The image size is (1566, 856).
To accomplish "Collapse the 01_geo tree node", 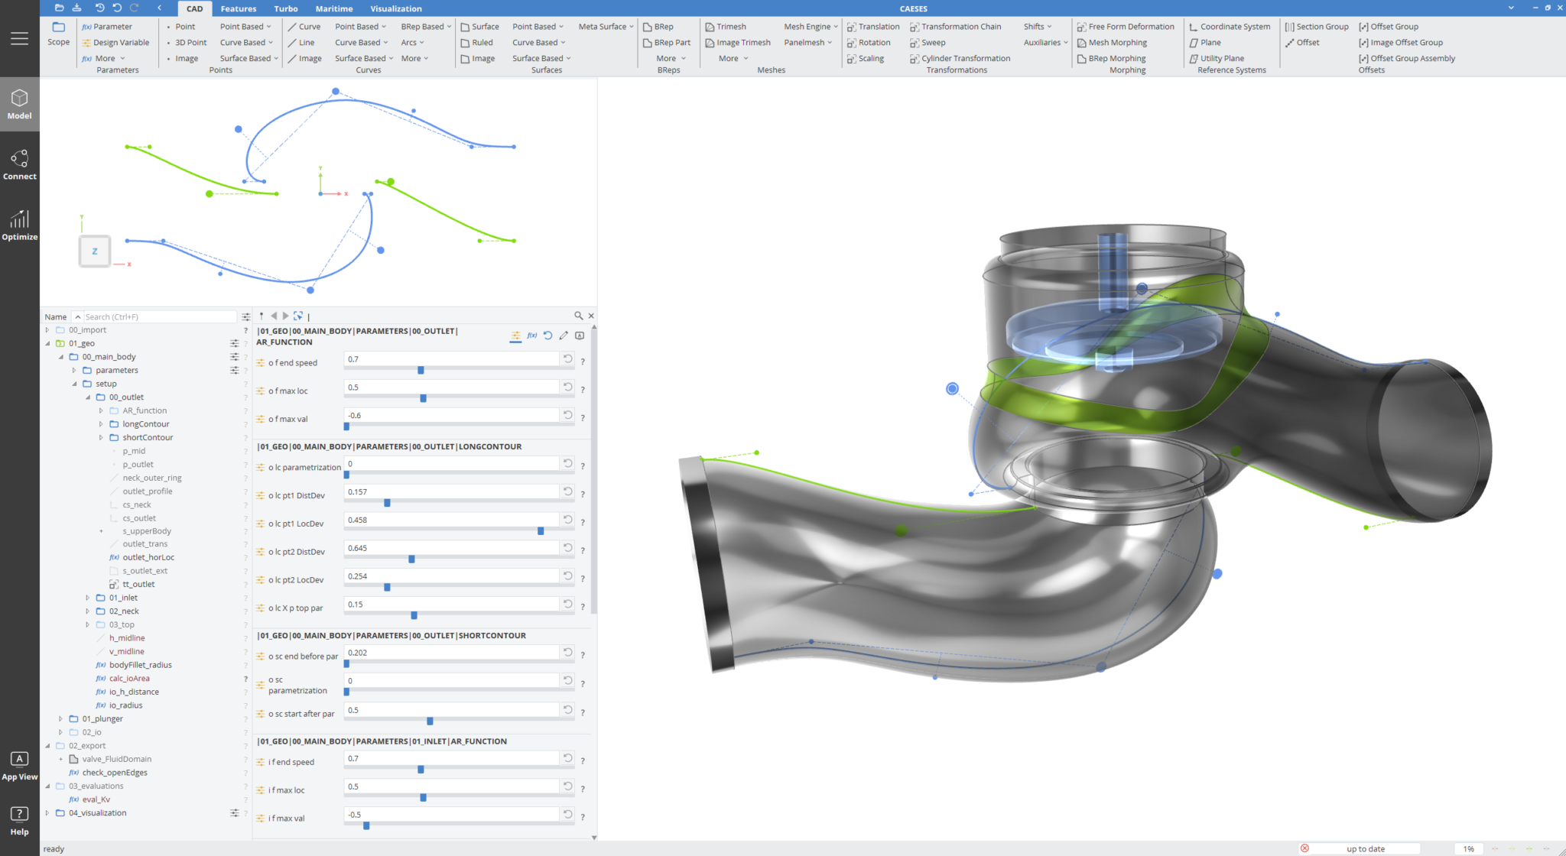I will (47, 343).
